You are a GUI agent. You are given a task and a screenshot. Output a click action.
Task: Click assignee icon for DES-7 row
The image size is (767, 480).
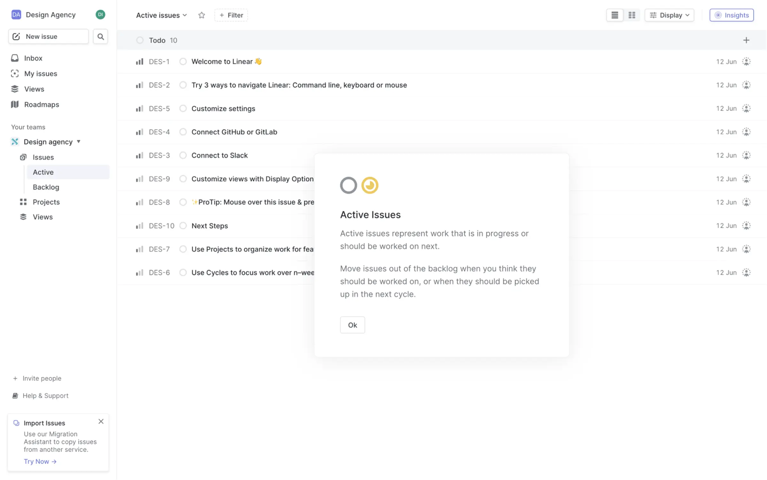pos(746,249)
